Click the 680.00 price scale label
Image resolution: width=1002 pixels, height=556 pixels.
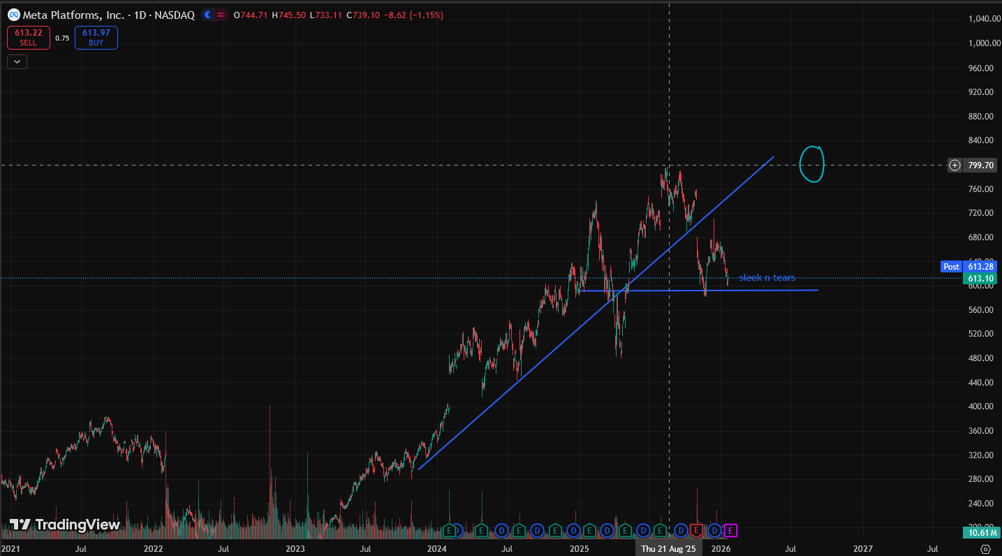(x=982, y=237)
